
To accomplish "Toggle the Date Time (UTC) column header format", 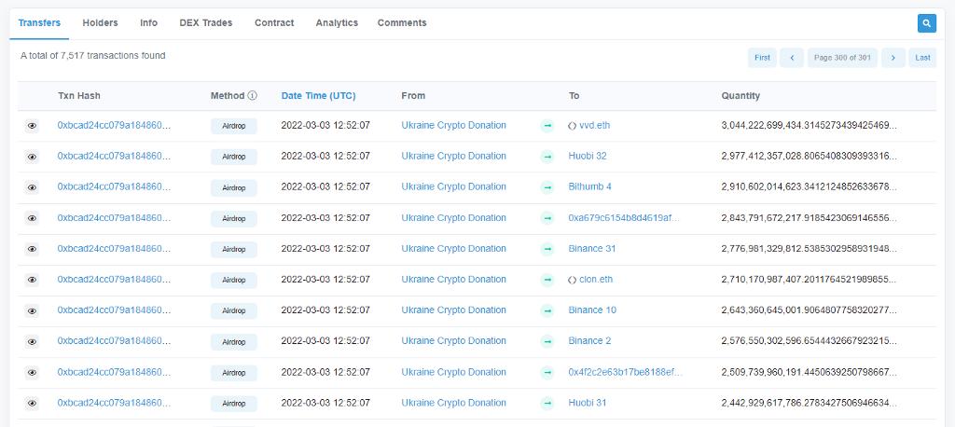I will point(318,96).
